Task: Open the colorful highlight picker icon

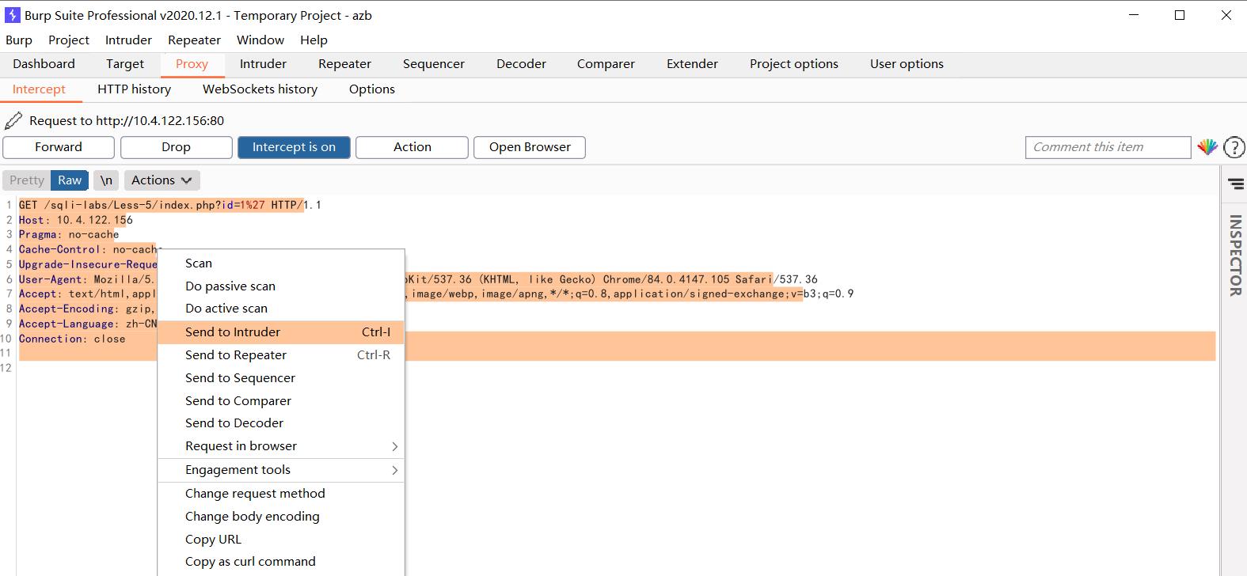Action: pos(1207,147)
